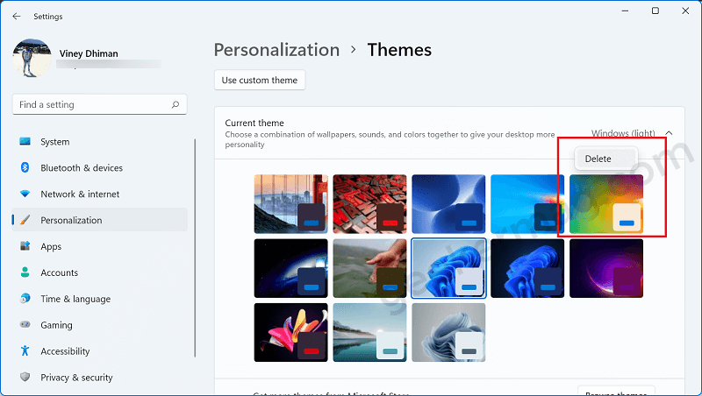Image resolution: width=702 pixels, height=396 pixels.
Task: Go to Network & internet
Action: (x=99, y=194)
